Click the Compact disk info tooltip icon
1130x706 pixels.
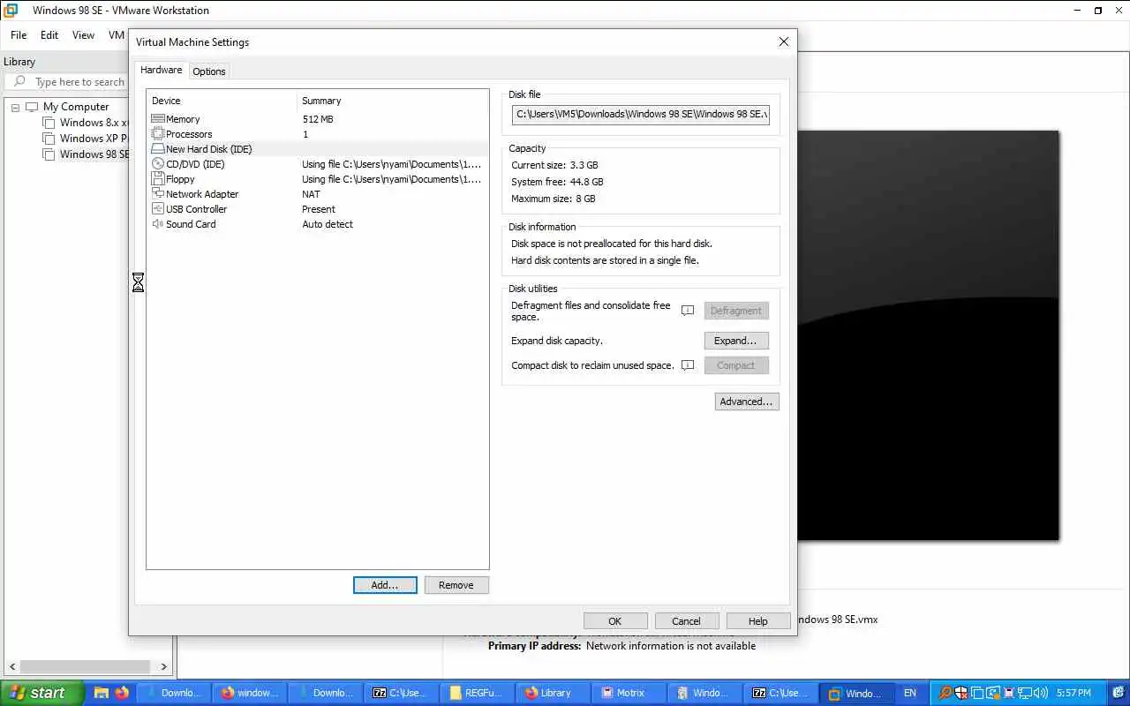click(x=688, y=365)
